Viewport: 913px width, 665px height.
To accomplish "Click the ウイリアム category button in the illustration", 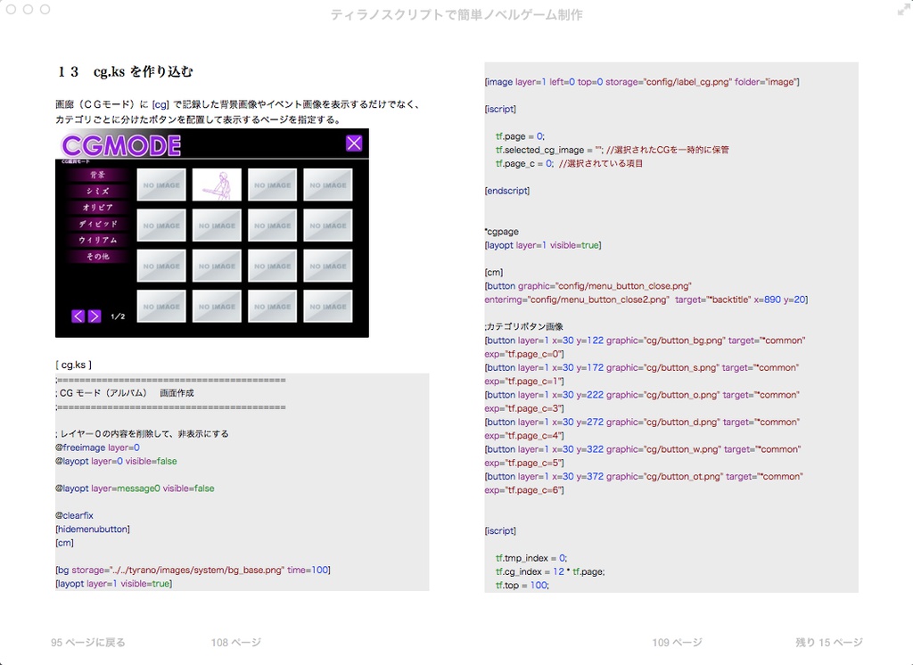I will pos(97,240).
